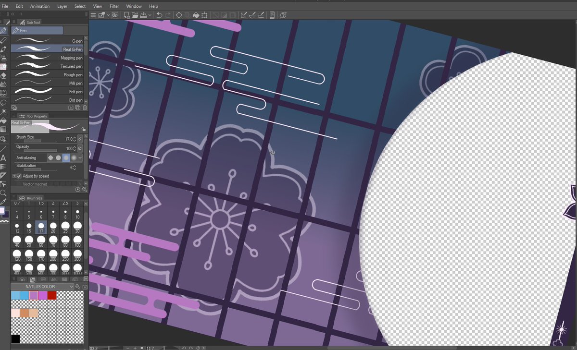The image size is (577, 350).
Task: Expand Adjust by speed plus button
Action: tap(14, 176)
